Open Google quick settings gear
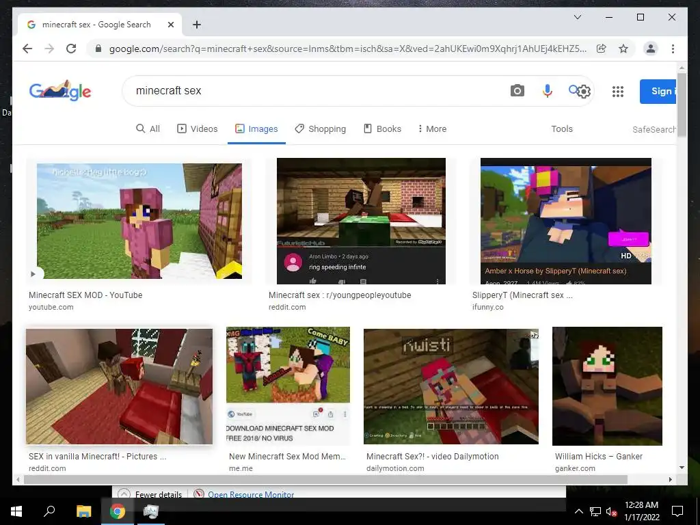Viewport: 700px width, 525px height. pos(584,92)
